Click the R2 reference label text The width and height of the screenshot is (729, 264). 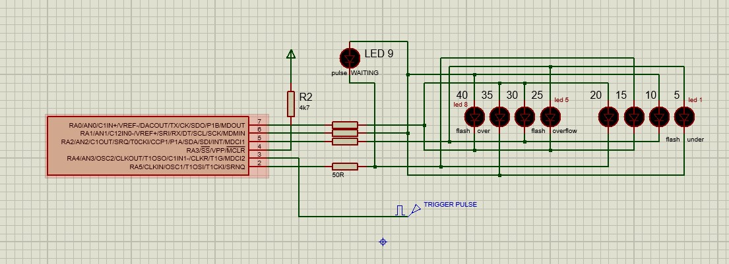click(305, 95)
